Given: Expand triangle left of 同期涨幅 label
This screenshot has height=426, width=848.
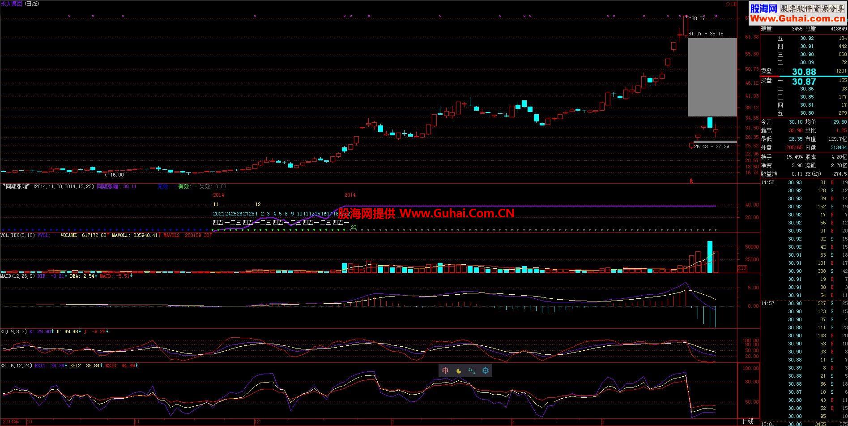Looking at the screenshot, I should tap(3, 185).
